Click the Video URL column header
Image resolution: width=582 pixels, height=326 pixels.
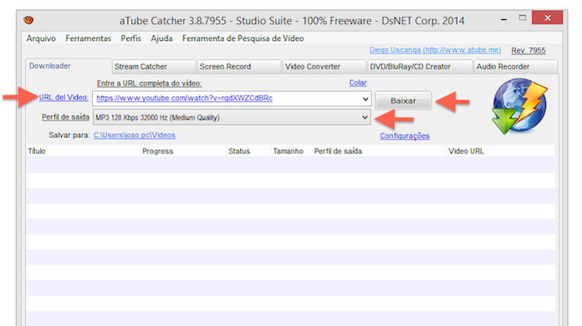pos(501,151)
